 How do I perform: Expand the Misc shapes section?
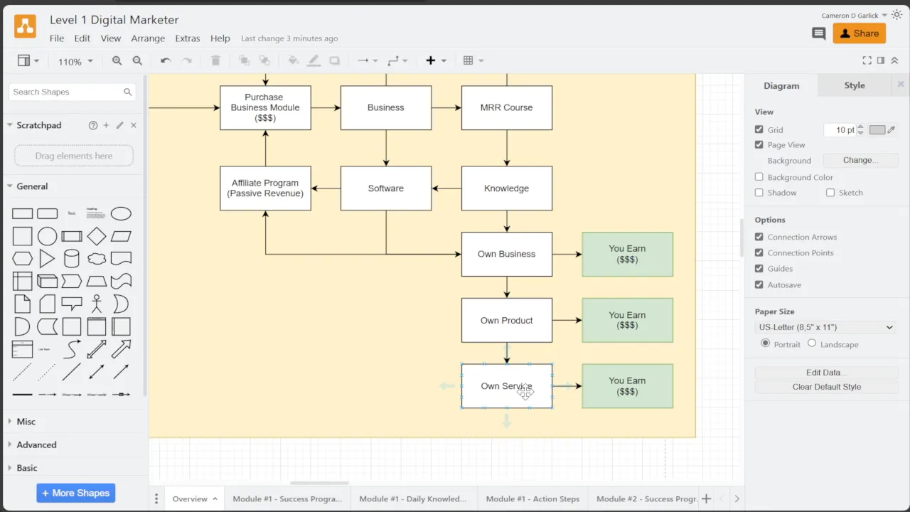coord(26,422)
